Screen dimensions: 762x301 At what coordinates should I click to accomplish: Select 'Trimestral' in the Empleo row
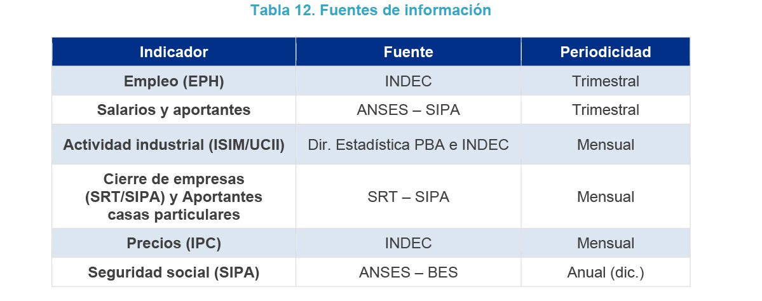(605, 81)
